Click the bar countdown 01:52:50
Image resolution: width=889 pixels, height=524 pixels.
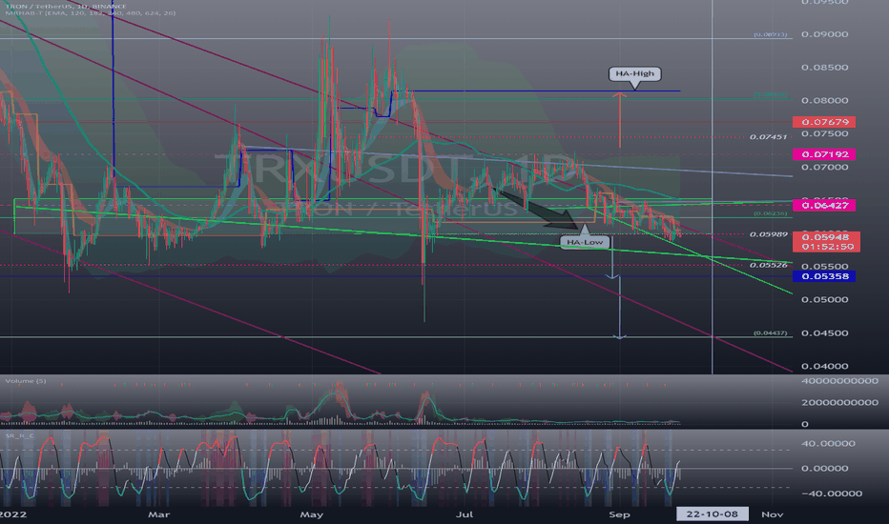[x=826, y=247]
